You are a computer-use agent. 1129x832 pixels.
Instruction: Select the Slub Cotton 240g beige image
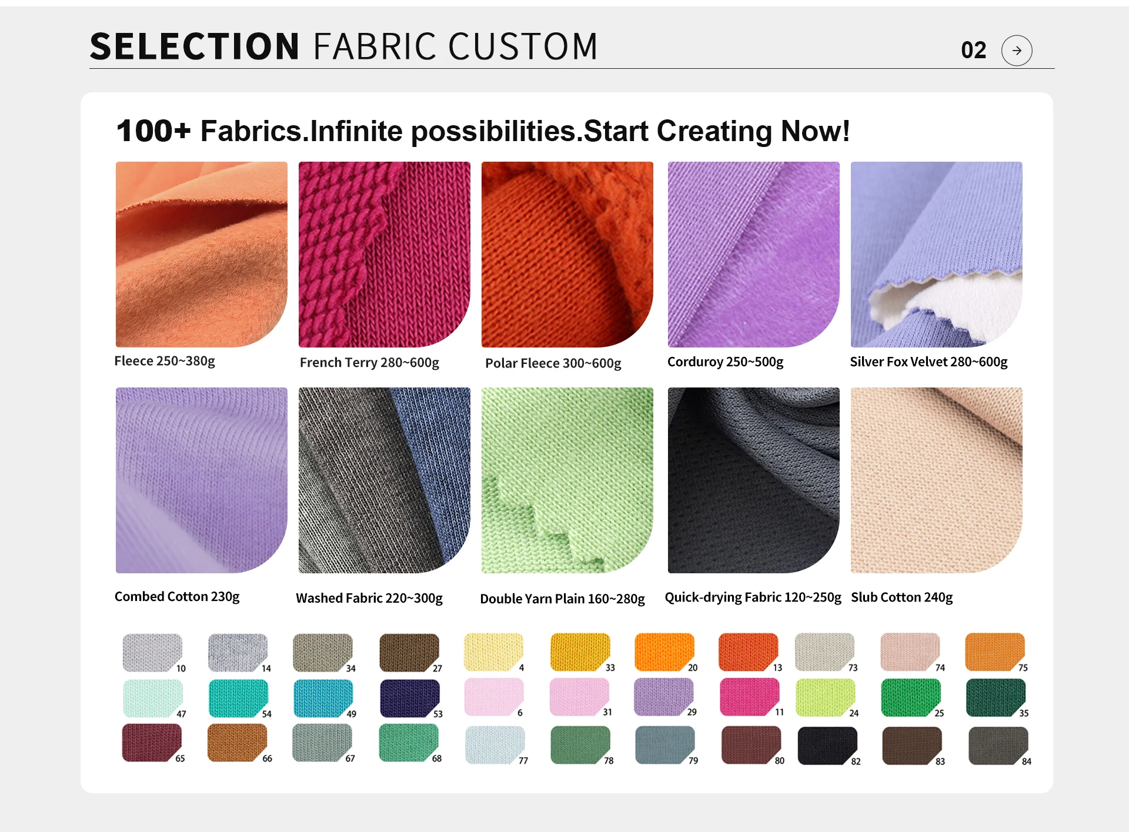[x=936, y=480]
